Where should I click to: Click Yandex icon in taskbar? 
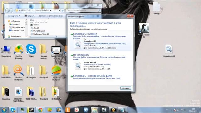[77, 110]
